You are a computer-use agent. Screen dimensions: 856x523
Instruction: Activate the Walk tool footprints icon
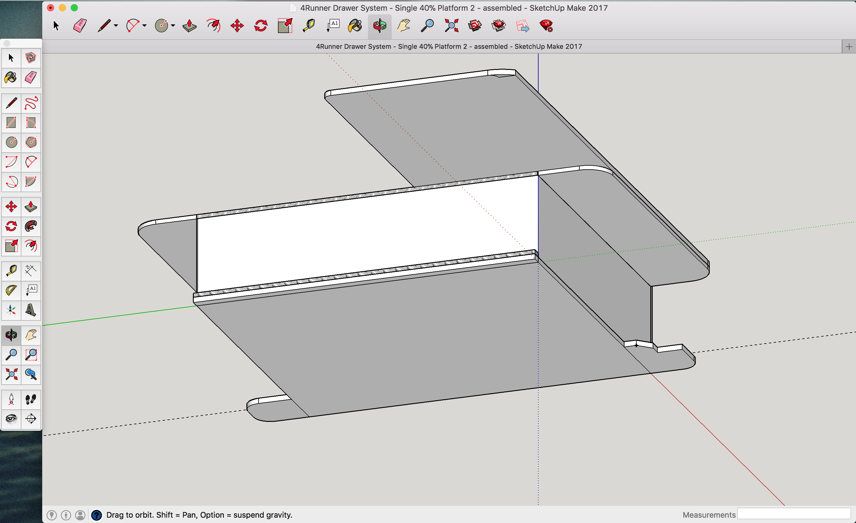[31, 399]
